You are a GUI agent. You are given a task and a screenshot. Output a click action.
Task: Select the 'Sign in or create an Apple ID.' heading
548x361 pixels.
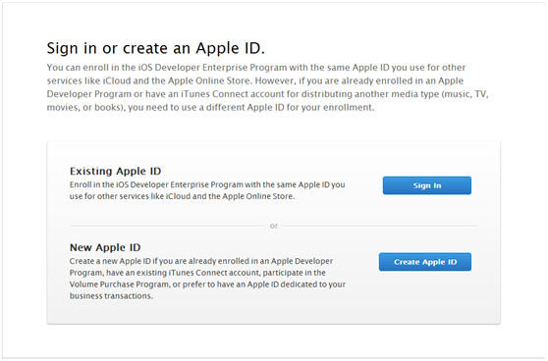156,48
